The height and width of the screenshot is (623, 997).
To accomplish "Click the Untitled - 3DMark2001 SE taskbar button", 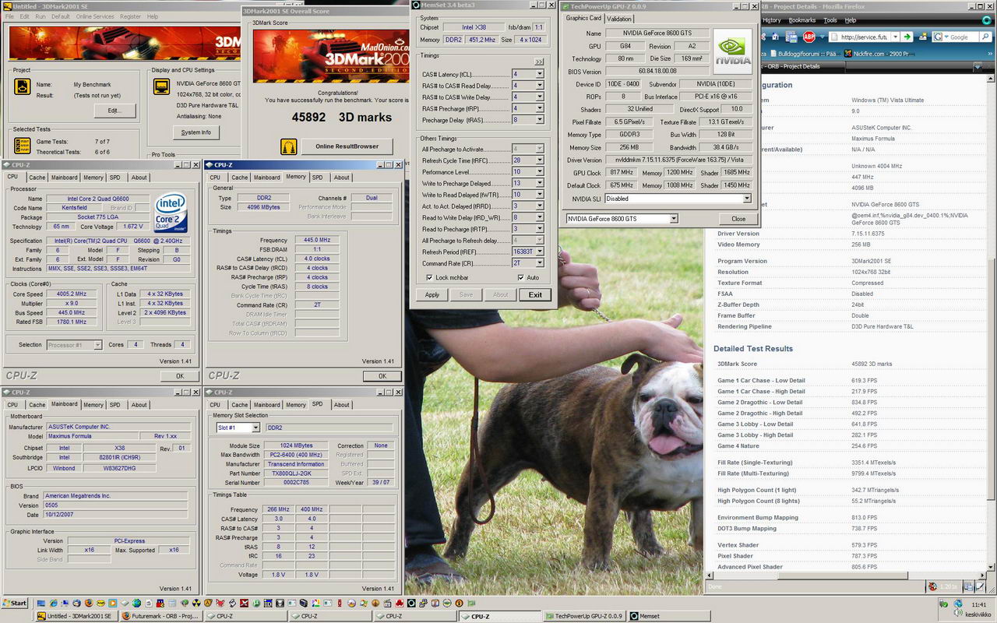I will [76, 616].
